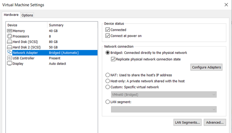The image size is (232, 133).
Task: Disable Replicate physical network connection state
Action: (x=113, y=59)
